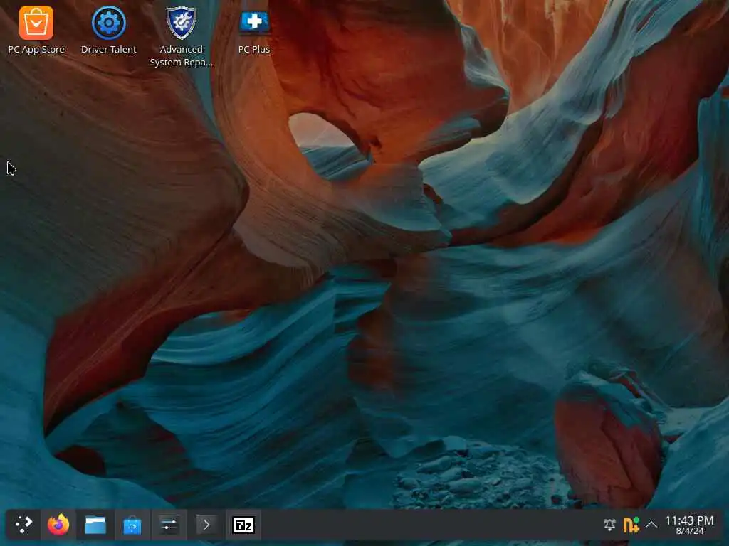Open the notifications bell in system tray
Image resolution: width=729 pixels, height=546 pixels.
pyautogui.click(x=609, y=525)
